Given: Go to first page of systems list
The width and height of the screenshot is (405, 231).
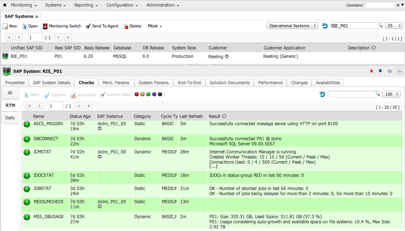Looking at the screenshot, I should 9,37.
